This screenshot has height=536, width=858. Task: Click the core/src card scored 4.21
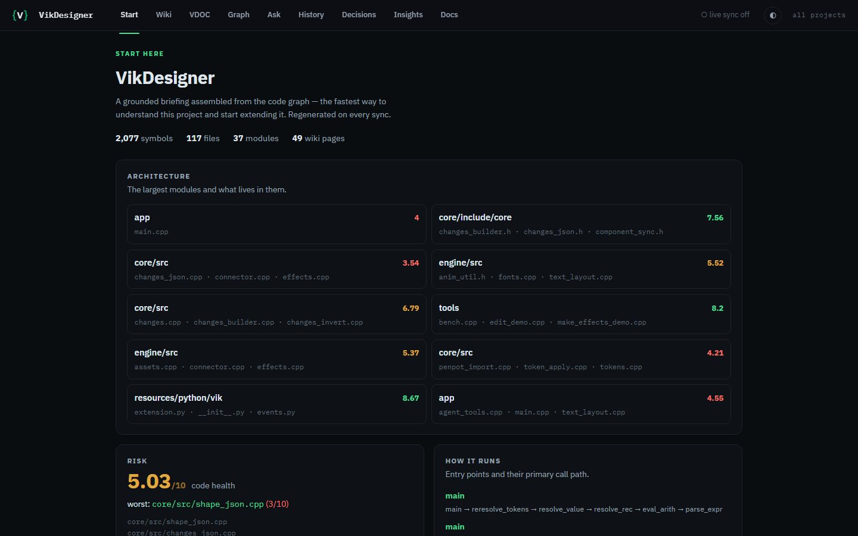(581, 359)
